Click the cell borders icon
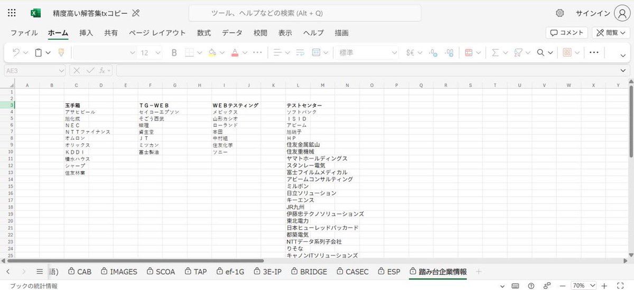The image size is (634, 290). 189,52
